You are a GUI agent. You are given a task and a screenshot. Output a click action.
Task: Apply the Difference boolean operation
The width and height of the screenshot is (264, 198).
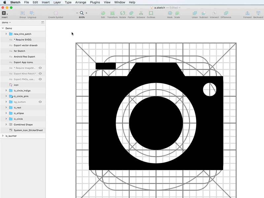226,13
